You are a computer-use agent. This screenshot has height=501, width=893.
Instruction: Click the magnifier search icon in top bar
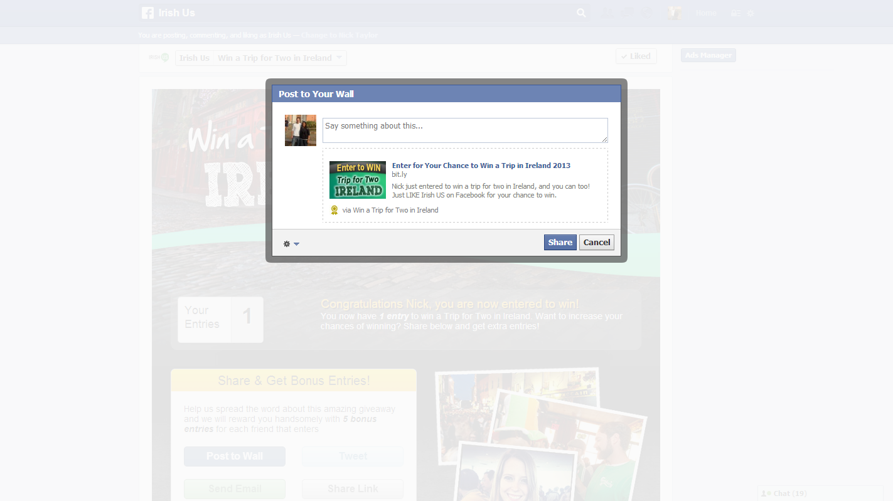581,13
